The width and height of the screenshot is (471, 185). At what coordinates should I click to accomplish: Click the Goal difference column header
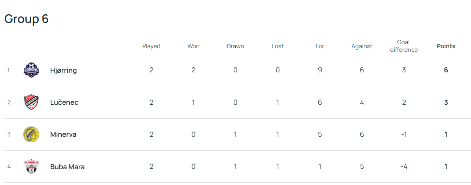[404, 46]
